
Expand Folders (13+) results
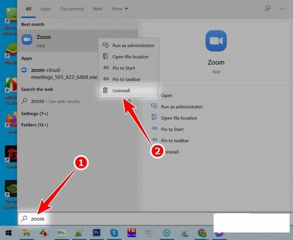coord(35,125)
